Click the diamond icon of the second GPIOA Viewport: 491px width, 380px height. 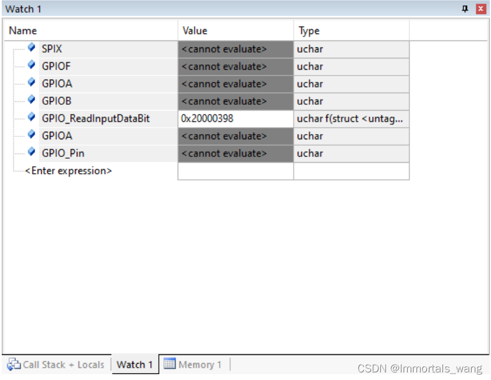tap(30, 136)
